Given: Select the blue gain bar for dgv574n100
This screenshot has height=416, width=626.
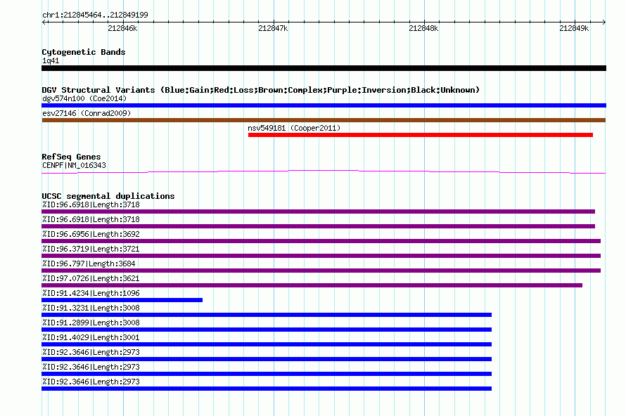Looking at the screenshot, I should (x=324, y=105).
